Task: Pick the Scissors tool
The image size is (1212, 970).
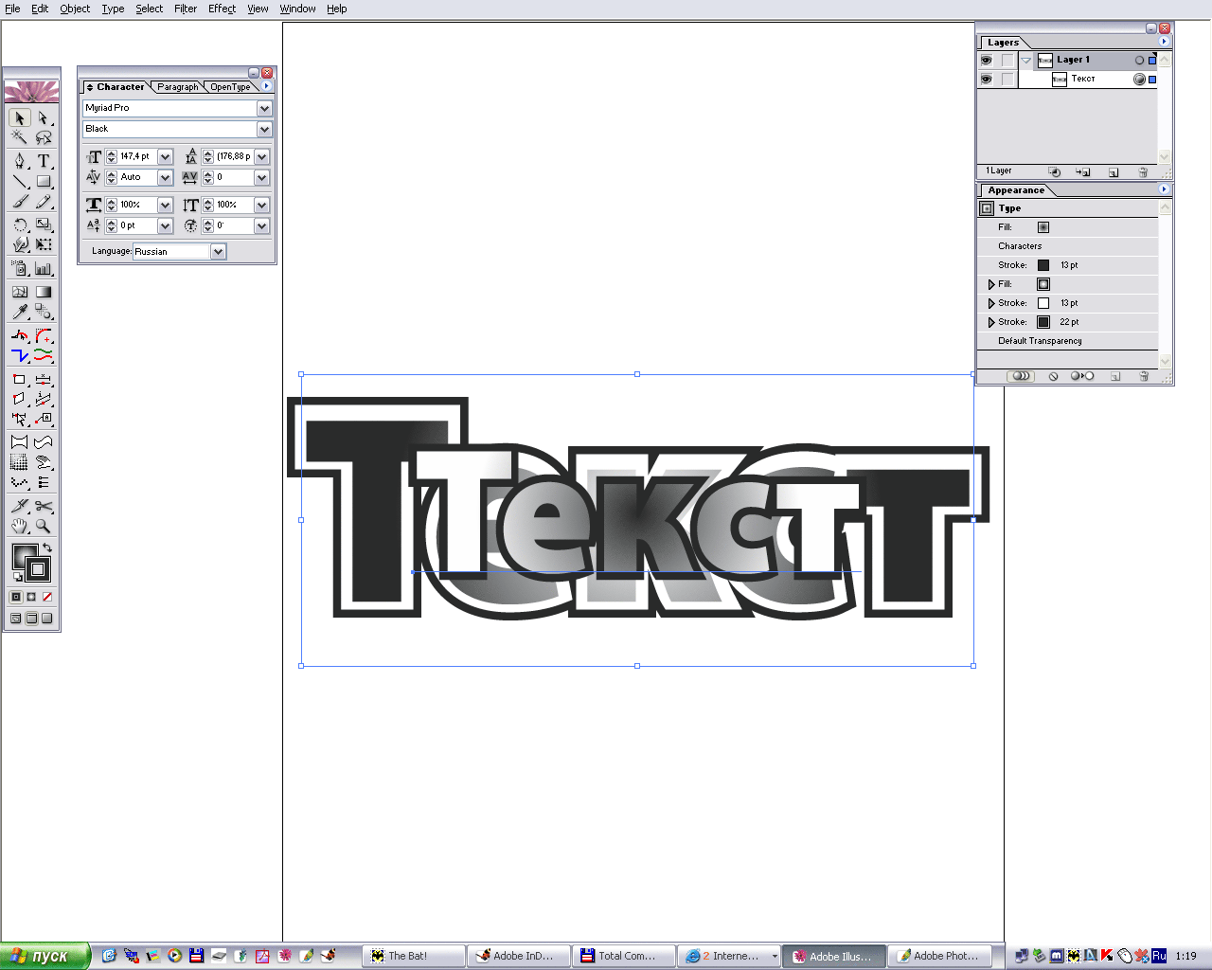Action: click(44, 506)
